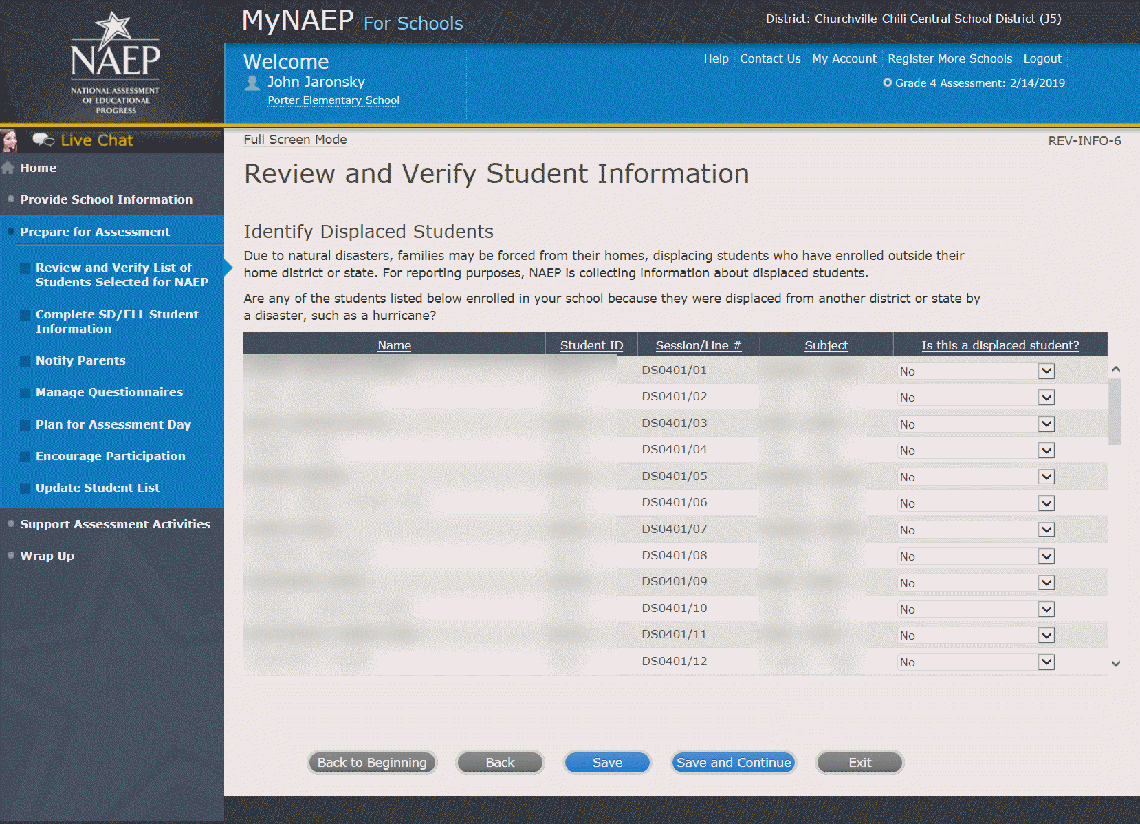Sort by 'Is this a displaced student?' column
Image resolution: width=1140 pixels, height=824 pixels.
tap(1000, 345)
